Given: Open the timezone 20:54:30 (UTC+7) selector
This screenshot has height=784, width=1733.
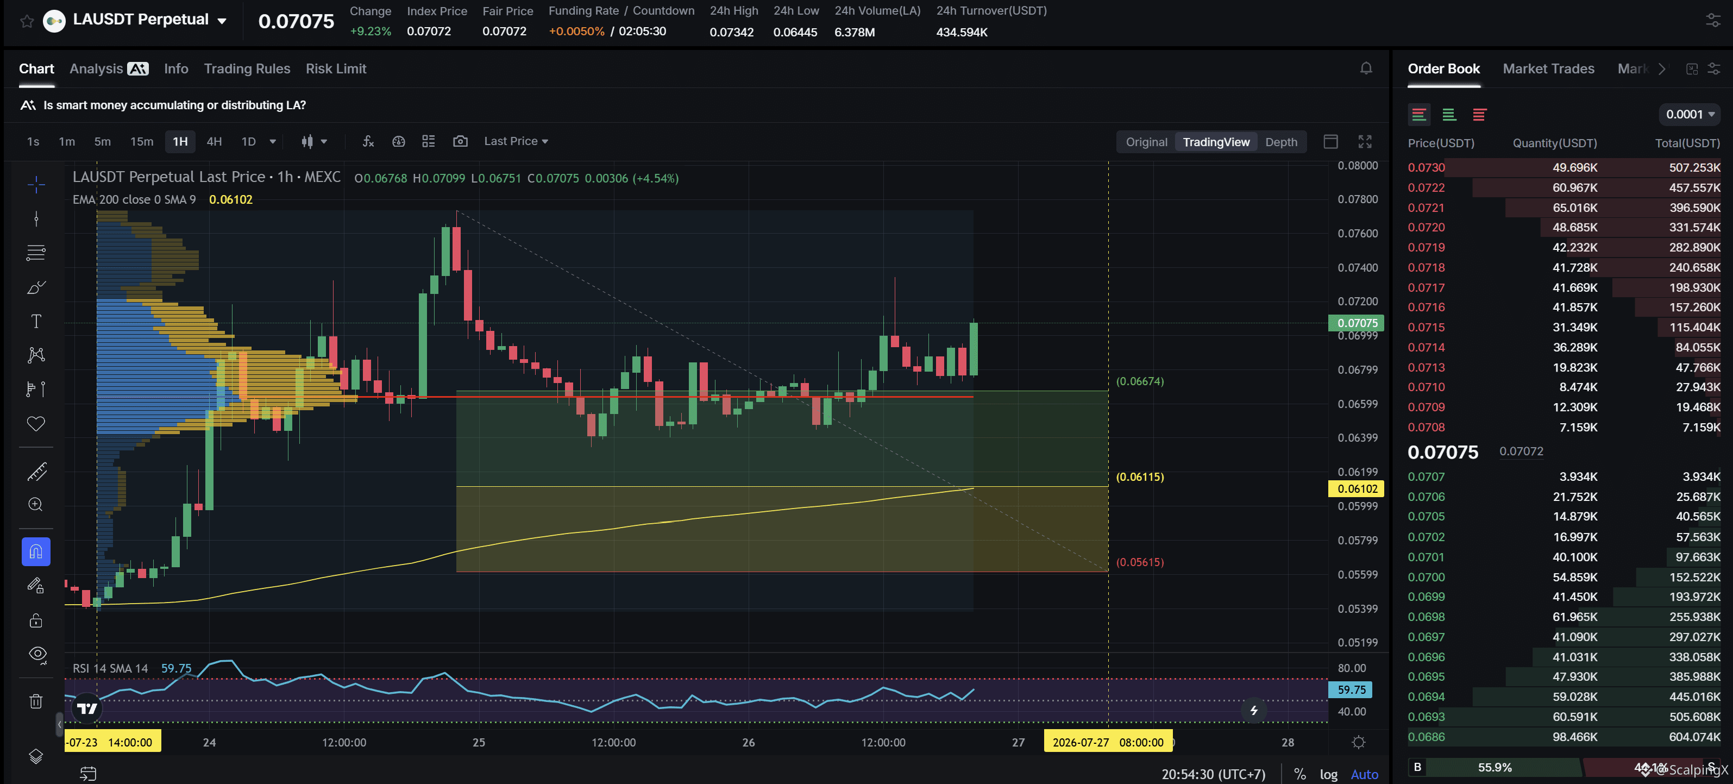Looking at the screenshot, I should point(1213,775).
